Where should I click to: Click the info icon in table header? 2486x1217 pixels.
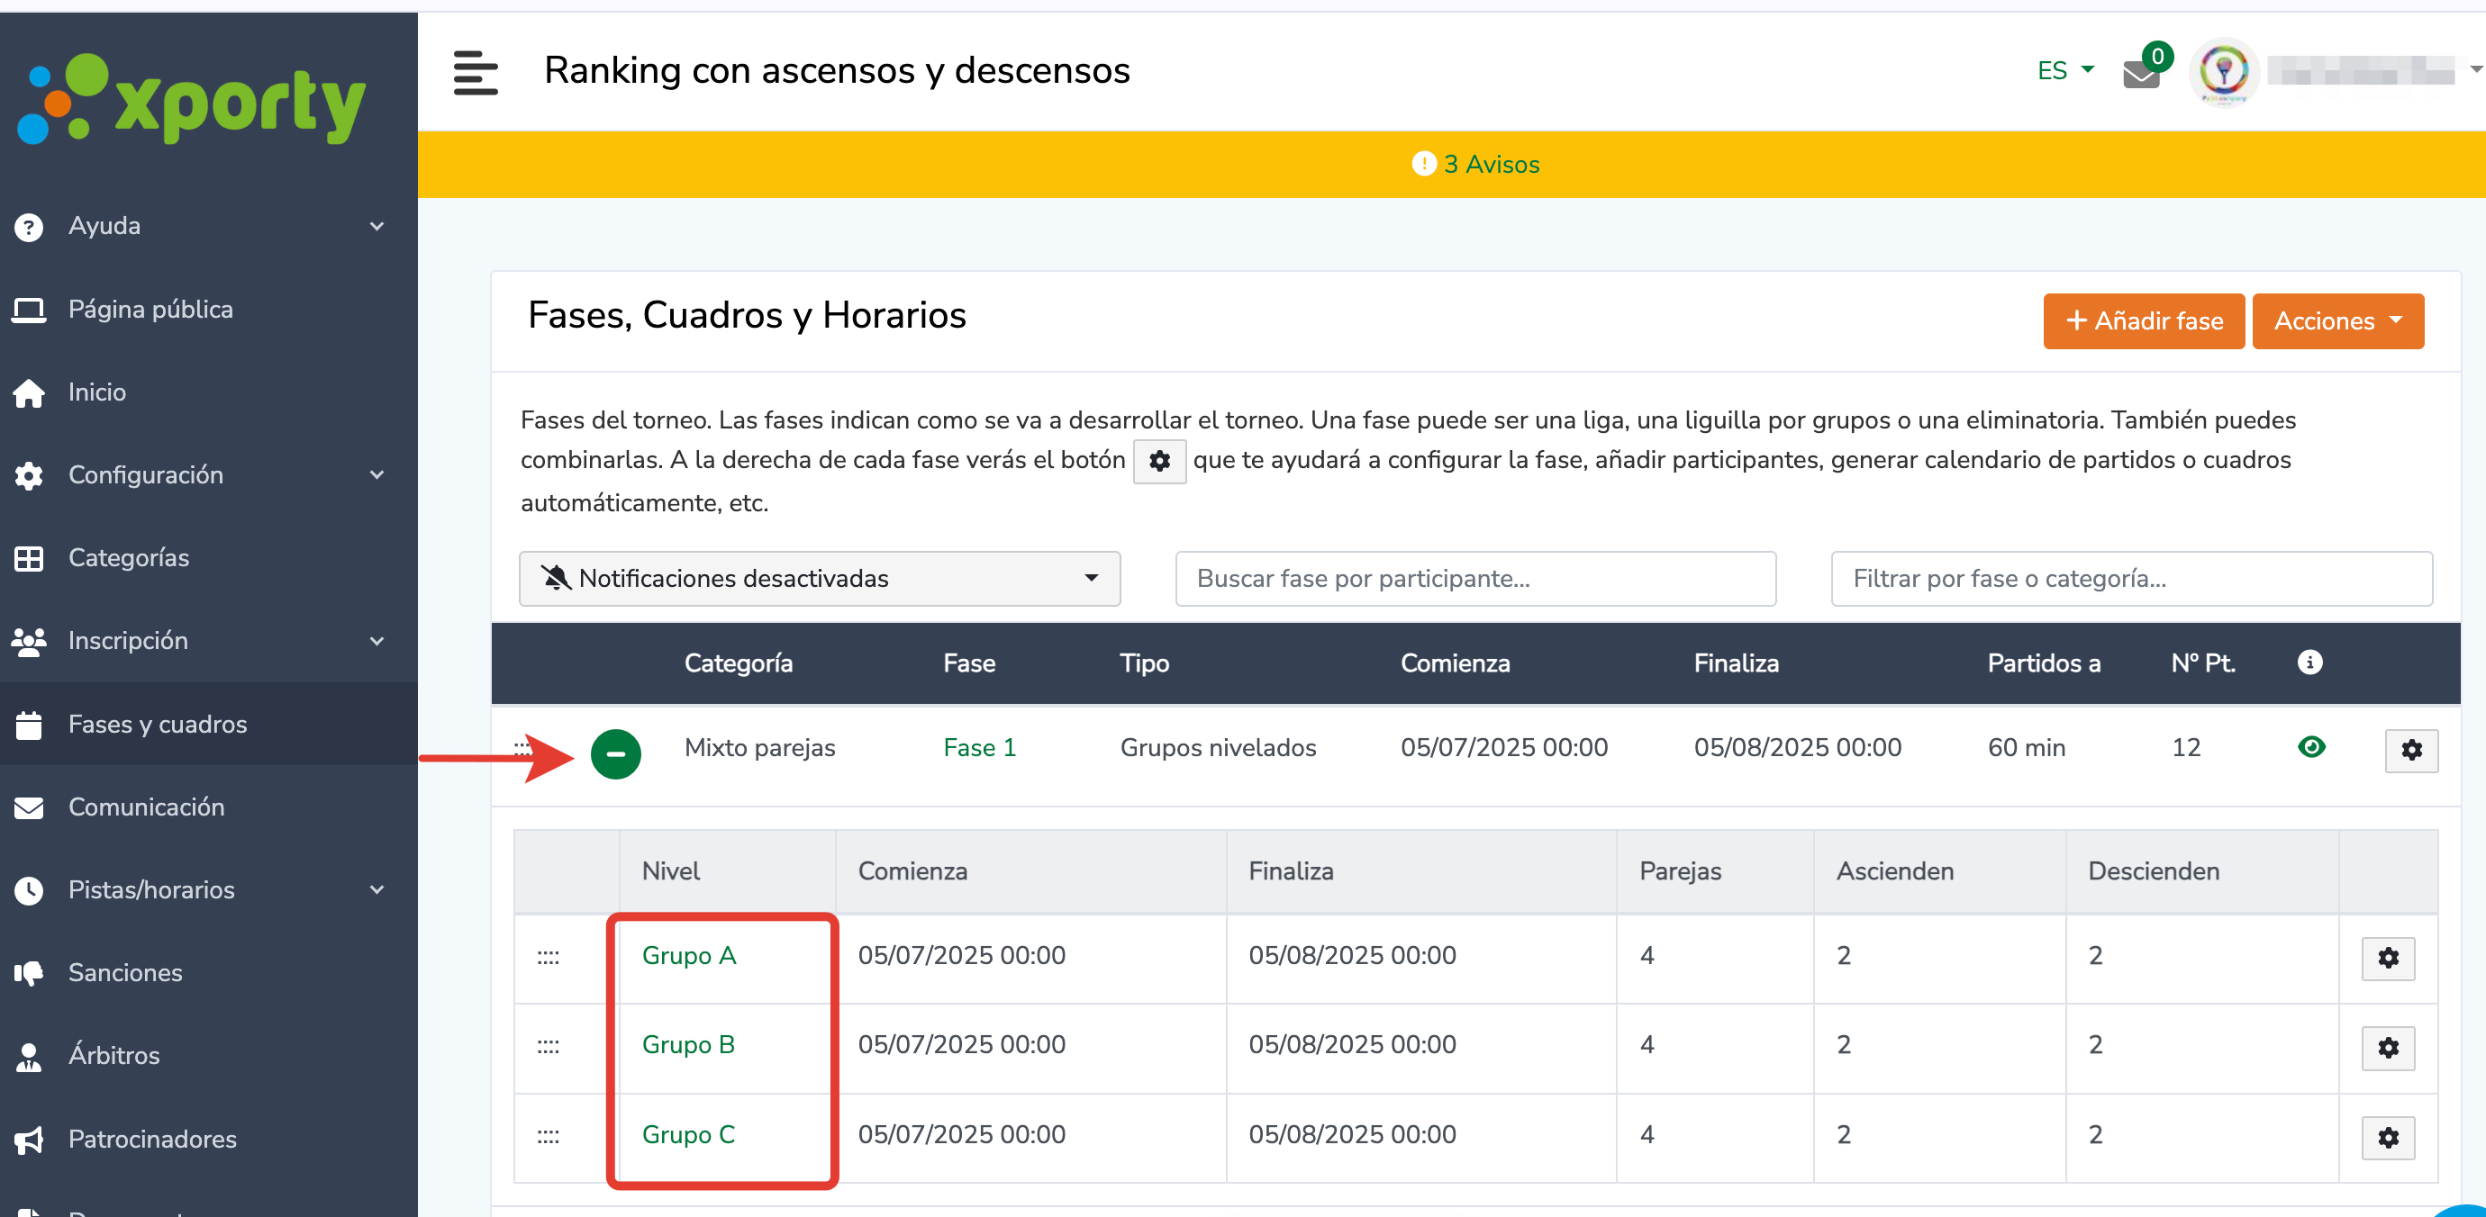2309,662
